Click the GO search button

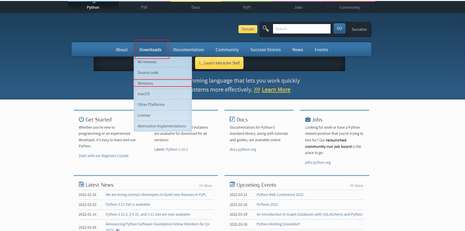click(x=339, y=28)
